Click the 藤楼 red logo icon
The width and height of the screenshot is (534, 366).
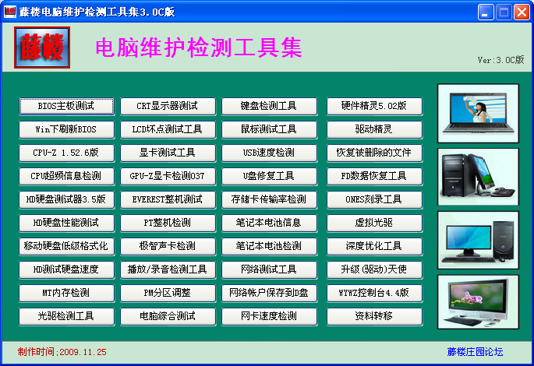(x=41, y=48)
